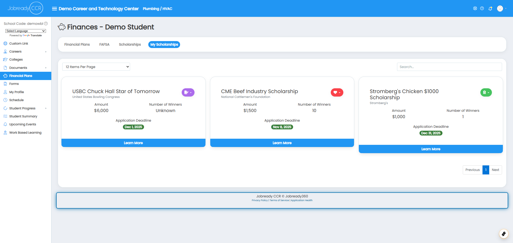Open Work Based Learning in the sidebar
This screenshot has height=243, width=513.
point(26,133)
